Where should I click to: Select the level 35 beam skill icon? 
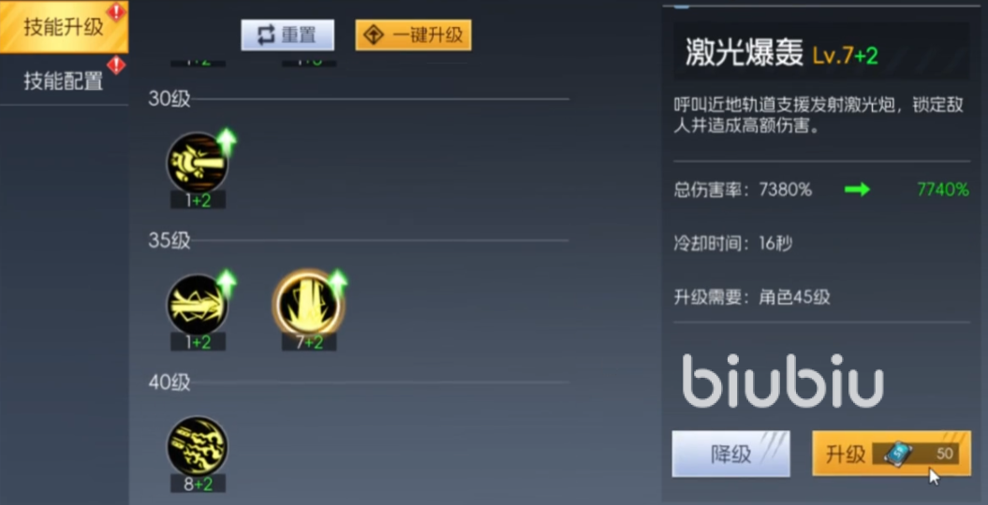coord(198,304)
